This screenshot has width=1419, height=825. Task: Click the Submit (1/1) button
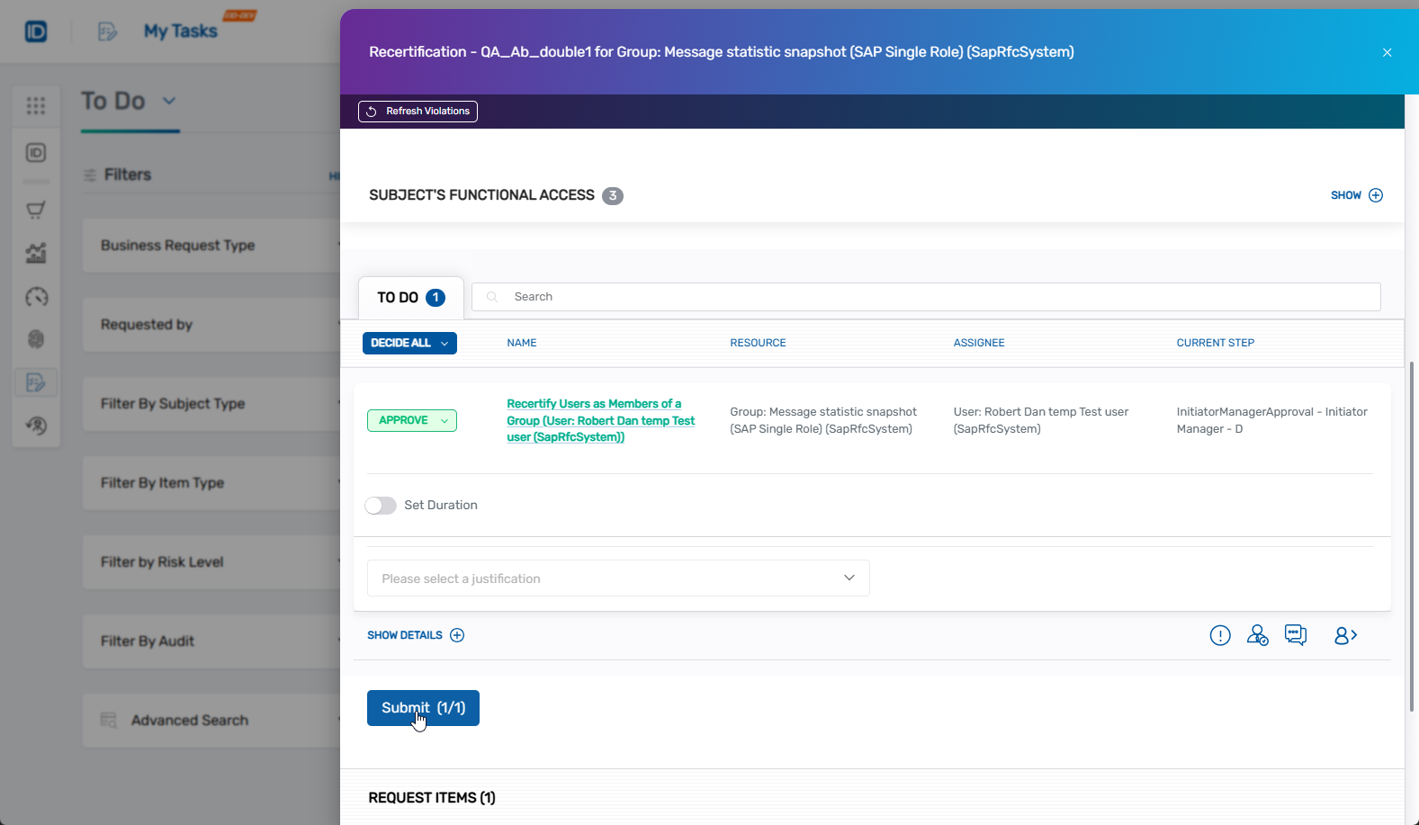(423, 708)
